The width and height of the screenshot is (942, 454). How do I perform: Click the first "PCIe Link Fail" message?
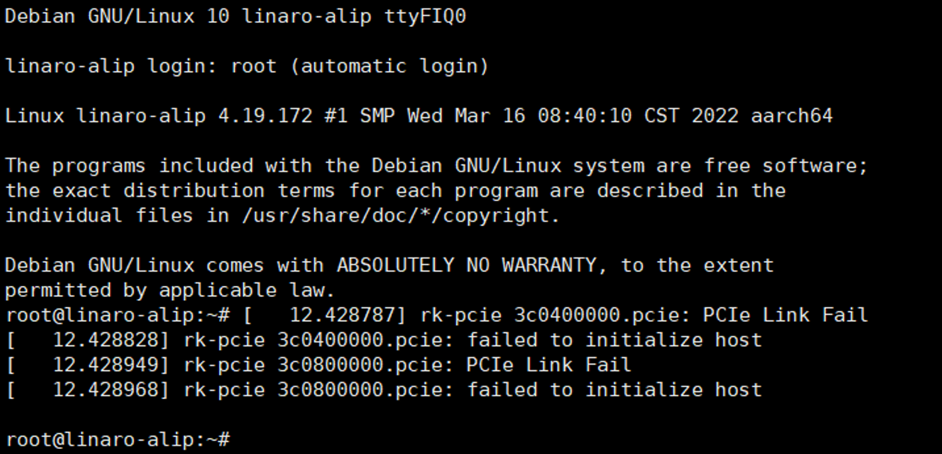[x=785, y=315]
